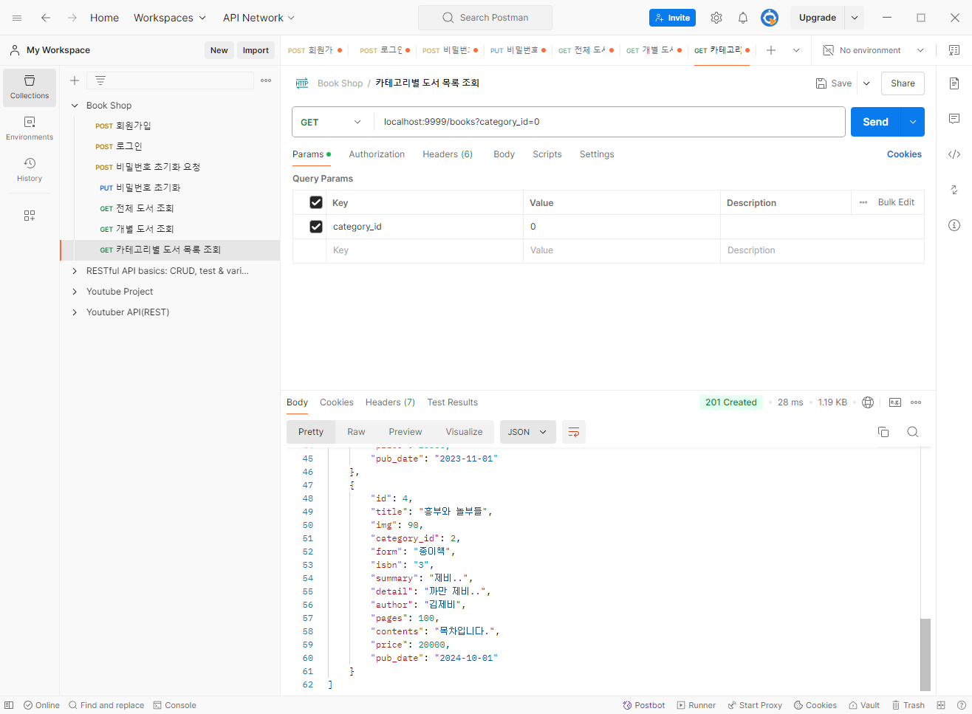Open the user avatar icon

tap(770, 18)
